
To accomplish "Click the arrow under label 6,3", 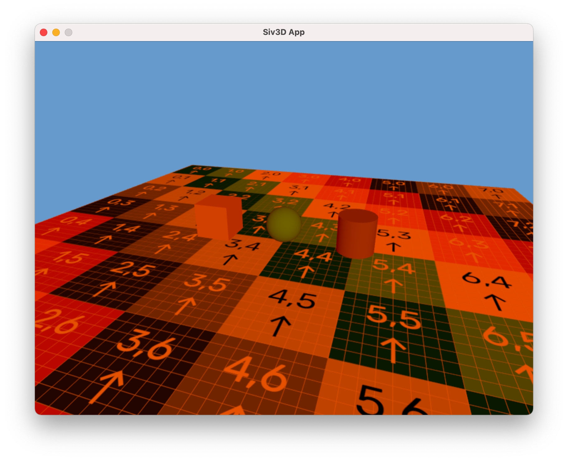I will (474, 257).
